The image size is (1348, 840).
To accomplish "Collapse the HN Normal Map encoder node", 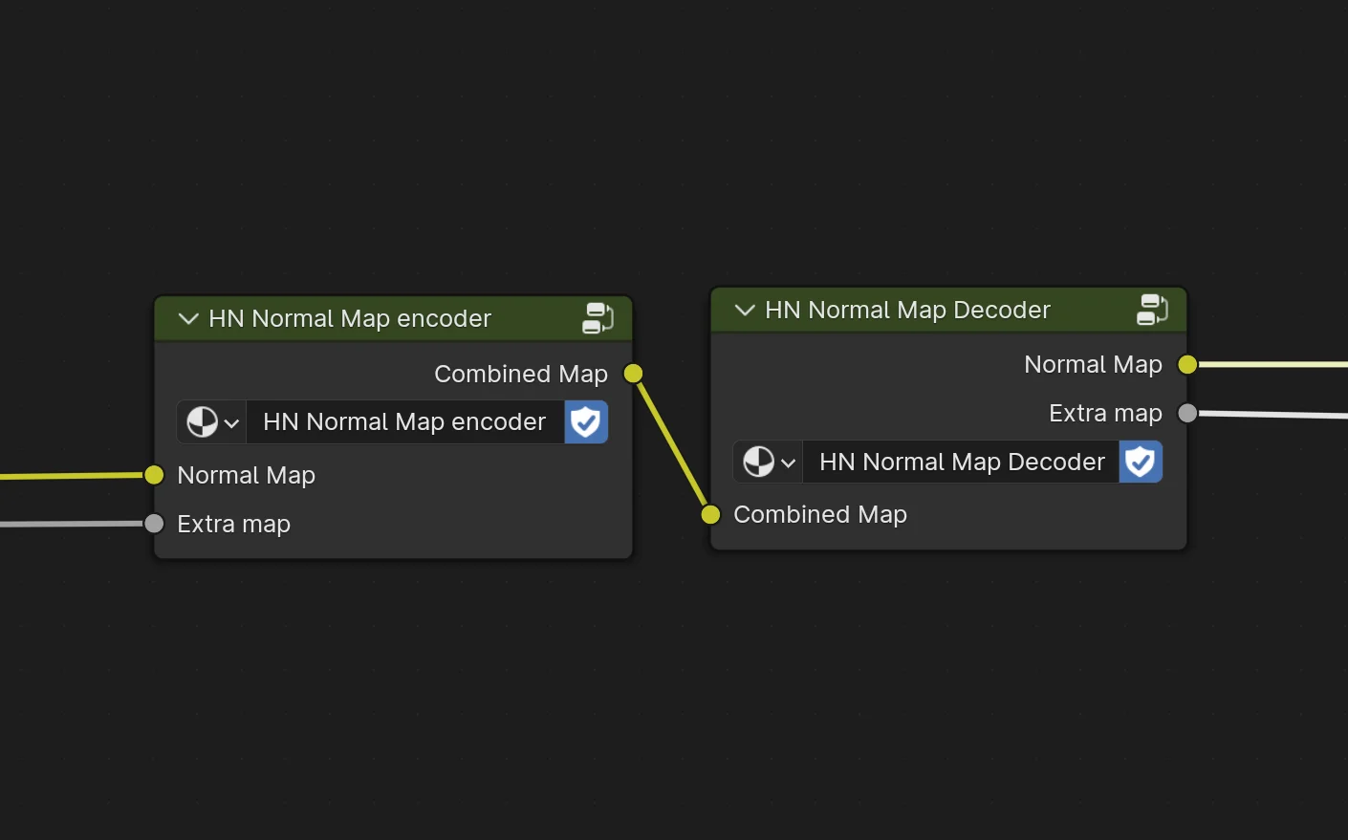I will (x=187, y=318).
